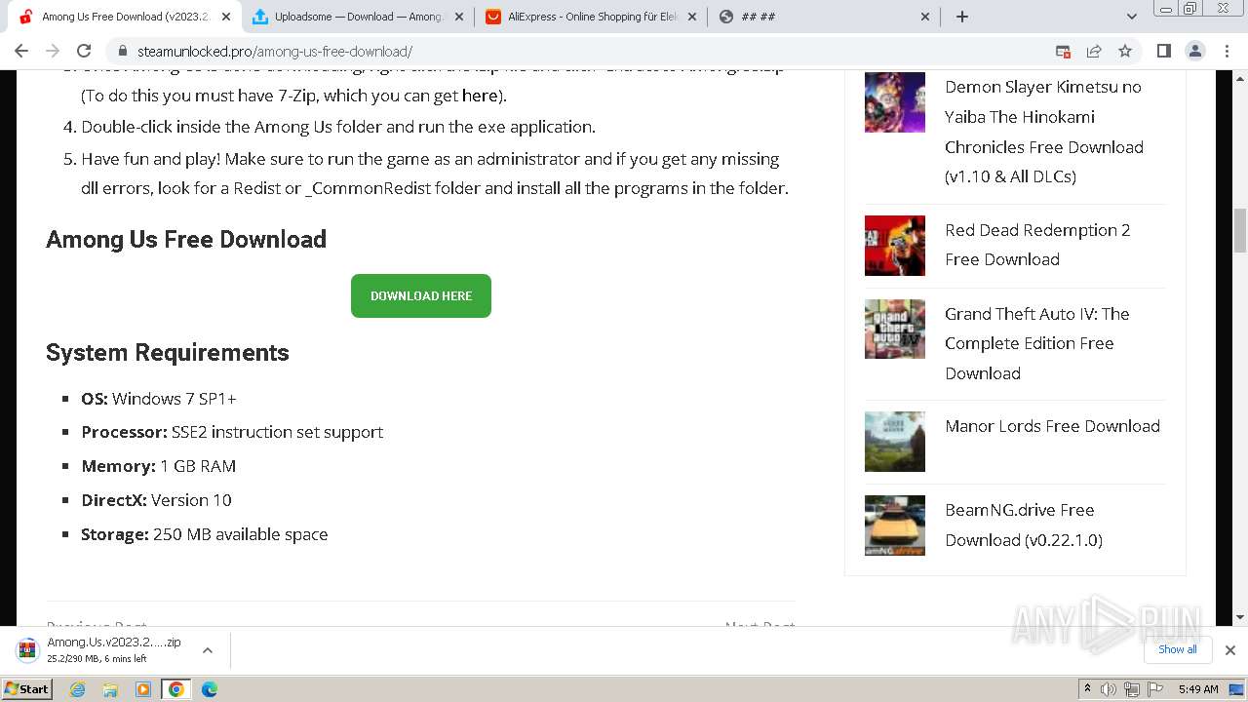Click the Demon Slayer game thumbnail
The width and height of the screenshot is (1248, 702).
pyautogui.click(x=895, y=102)
